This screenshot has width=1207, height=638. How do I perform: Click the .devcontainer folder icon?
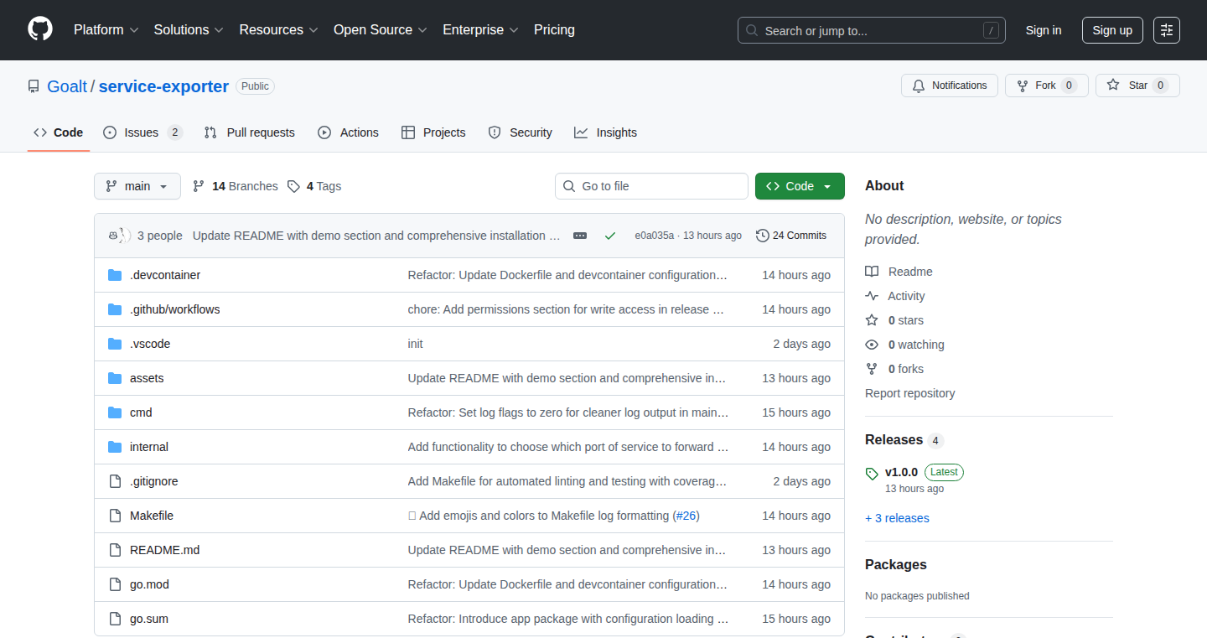(115, 275)
